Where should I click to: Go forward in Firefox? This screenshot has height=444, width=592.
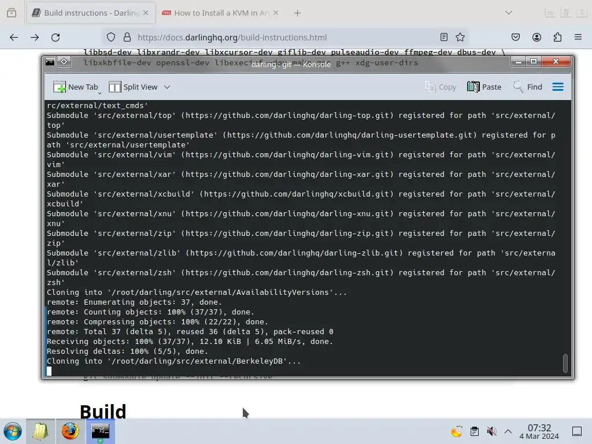35,38
